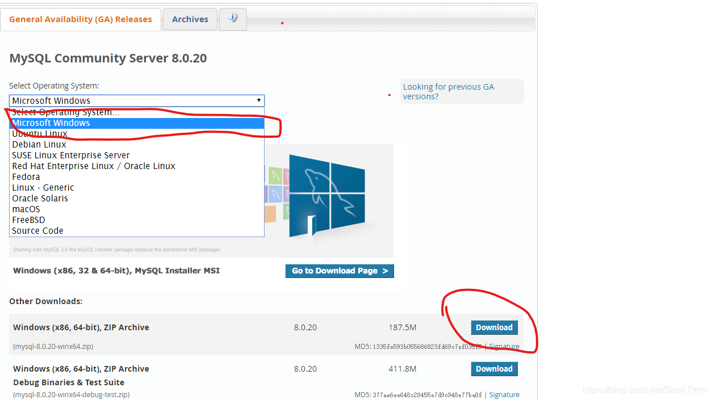Open Signature link for the debug-test zip
Viewport: 712px width, 400px height.
[504, 394]
